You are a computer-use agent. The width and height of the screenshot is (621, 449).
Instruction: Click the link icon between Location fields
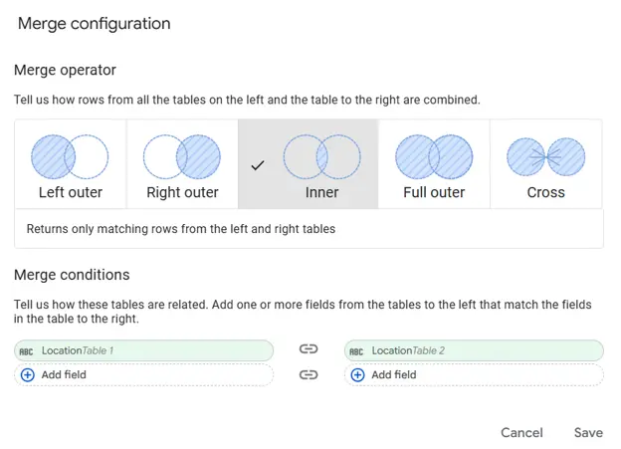[309, 350]
